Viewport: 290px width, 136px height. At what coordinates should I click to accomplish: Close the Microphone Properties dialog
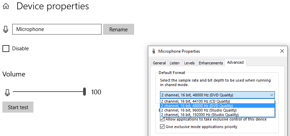coord(282,51)
